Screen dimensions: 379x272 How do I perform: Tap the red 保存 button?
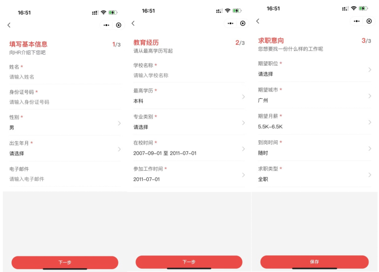coord(314,262)
